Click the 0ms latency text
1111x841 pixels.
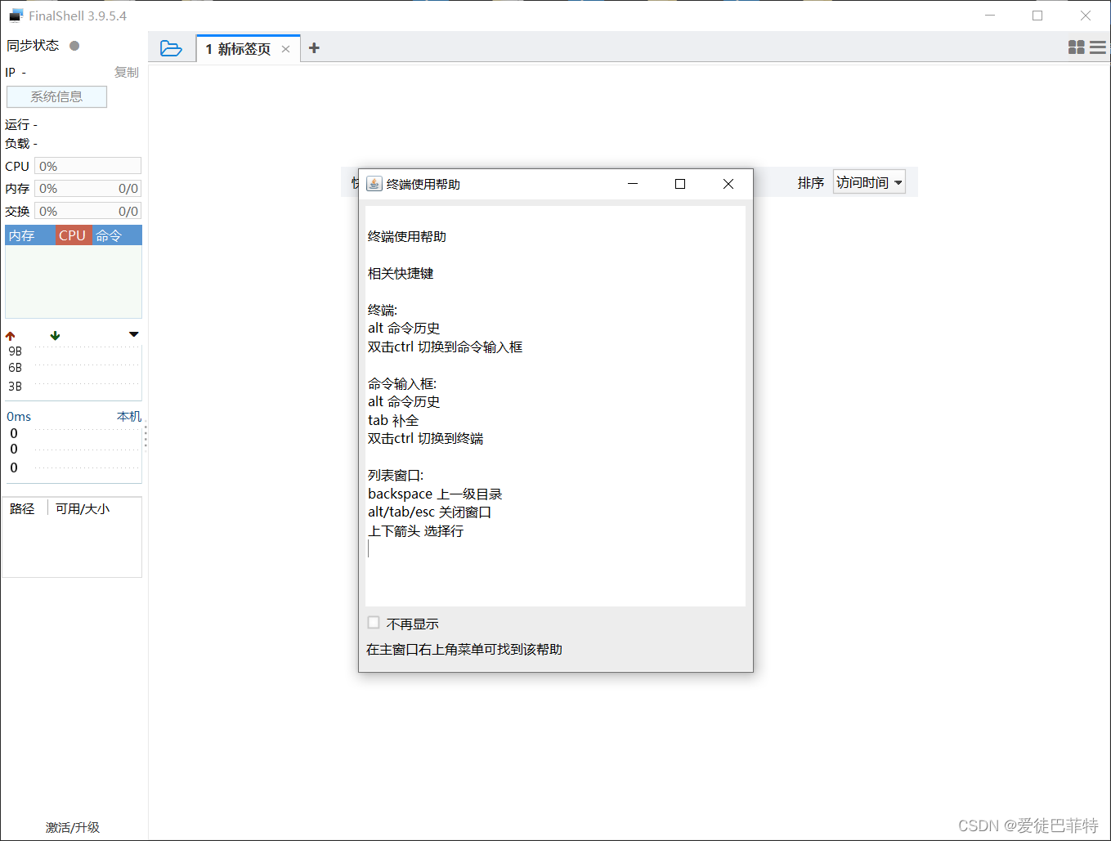[19, 416]
